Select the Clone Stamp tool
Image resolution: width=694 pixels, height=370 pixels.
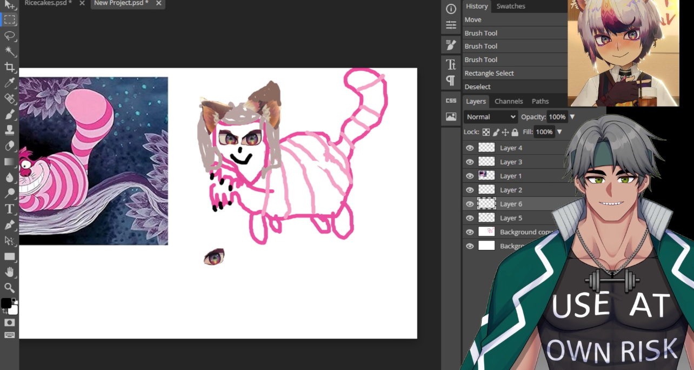coord(9,130)
